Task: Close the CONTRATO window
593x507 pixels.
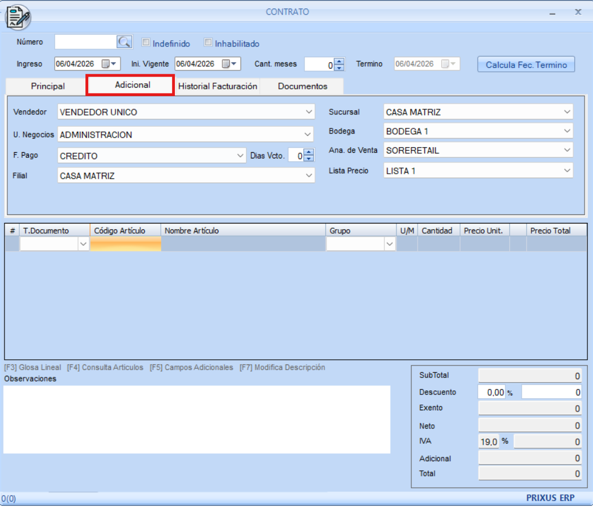Action: point(578,11)
